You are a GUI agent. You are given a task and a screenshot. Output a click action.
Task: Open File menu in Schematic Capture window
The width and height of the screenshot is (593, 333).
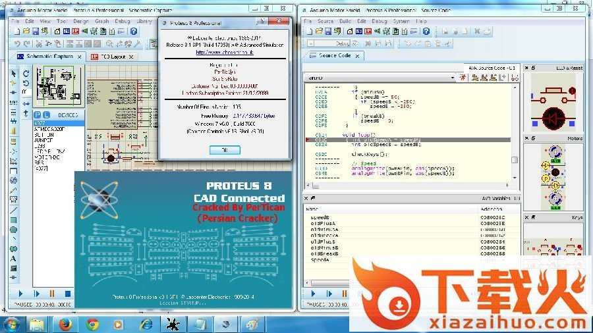pos(15,21)
